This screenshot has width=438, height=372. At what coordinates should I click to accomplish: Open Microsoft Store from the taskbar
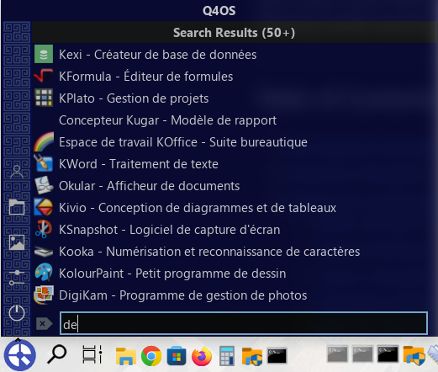(177, 356)
